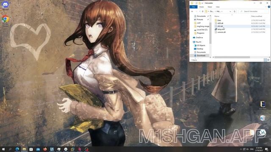Open the notification center icon
271x152 pixels.
pyautogui.click(x=266, y=149)
